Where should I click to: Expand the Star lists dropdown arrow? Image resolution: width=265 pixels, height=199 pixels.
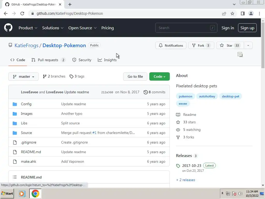(x=248, y=46)
